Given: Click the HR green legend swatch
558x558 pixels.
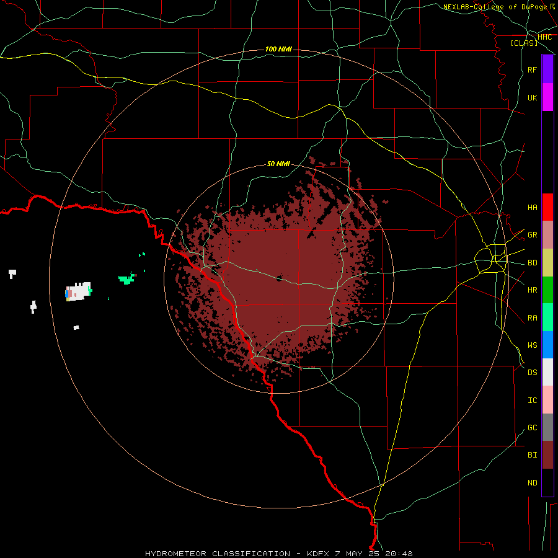Looking at the screenshot, I should tap(547, 290).
